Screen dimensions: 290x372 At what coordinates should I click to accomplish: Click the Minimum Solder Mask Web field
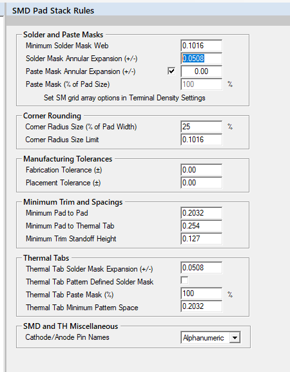[x=201, y=46]
